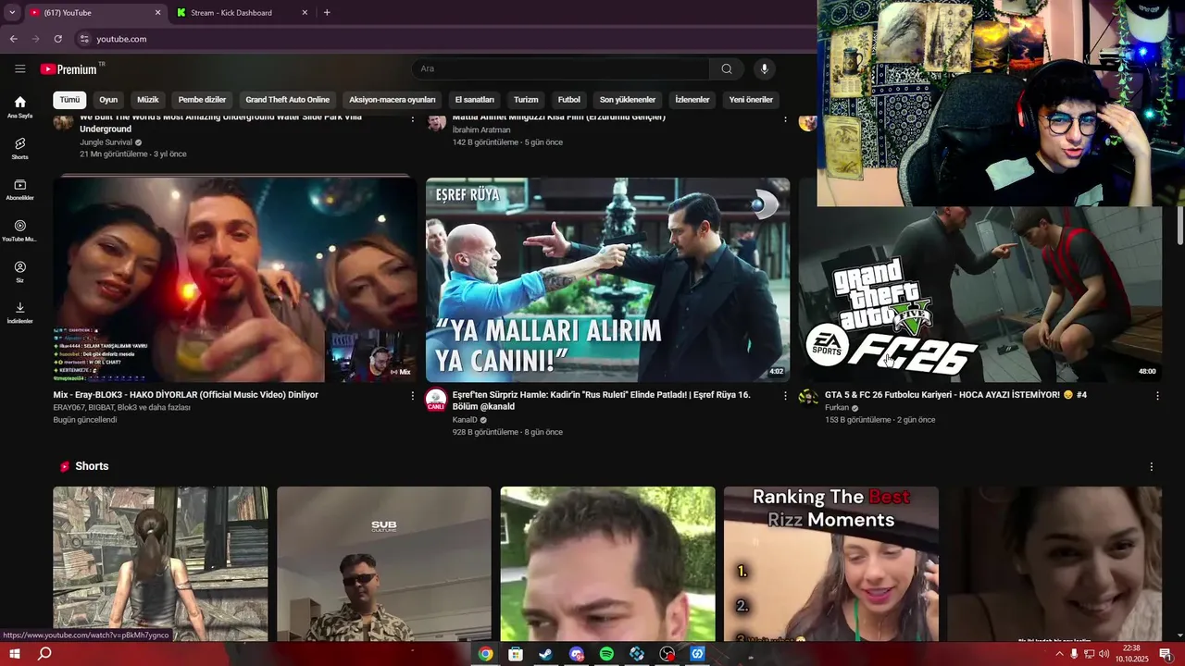
Task: Open the Mix - Eray-BLOK3 video title
Action: pyautogui.click(x=186, y=395)
